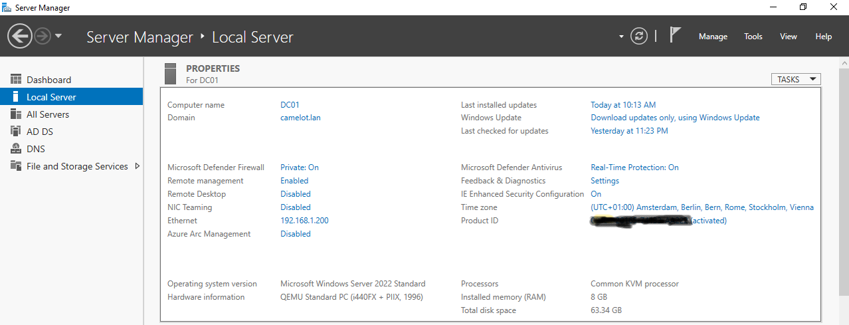The image size is (849, 325).
Task: Click the PROPERTIES heading
Action: tap(213, 68)
